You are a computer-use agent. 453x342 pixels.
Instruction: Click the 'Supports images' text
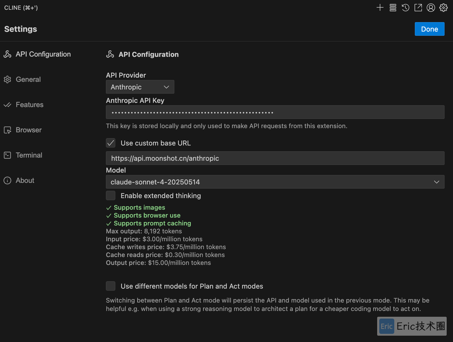(x=139, y=208)
